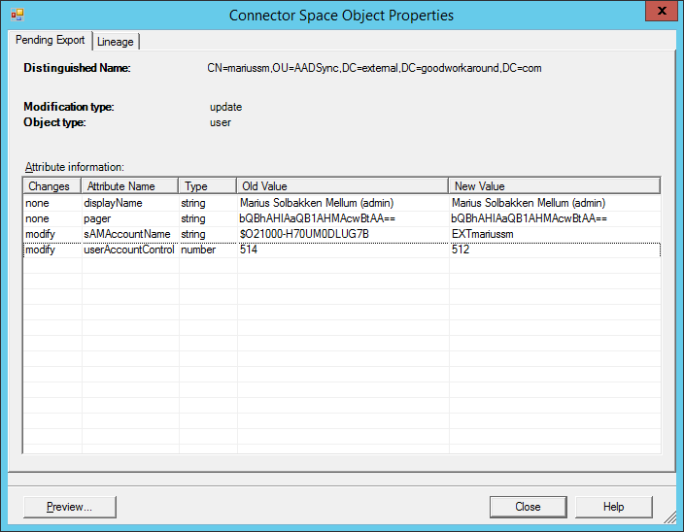The height and width of the screenshot is (532, 684).
Task: Click old value 514 cell
Action: [x=250, y=249]
